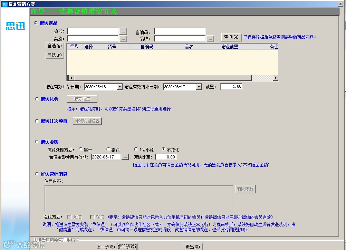
Task: Click the 消息参数 button
Action: (245, 189)
